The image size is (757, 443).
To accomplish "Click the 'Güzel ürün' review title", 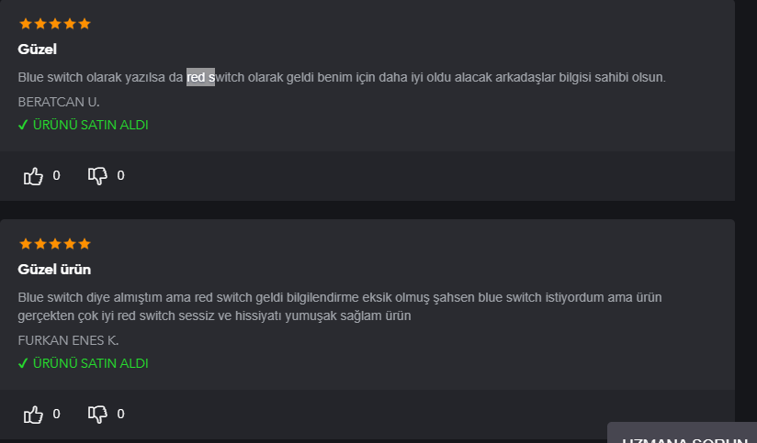I will (x=54, y=270).
